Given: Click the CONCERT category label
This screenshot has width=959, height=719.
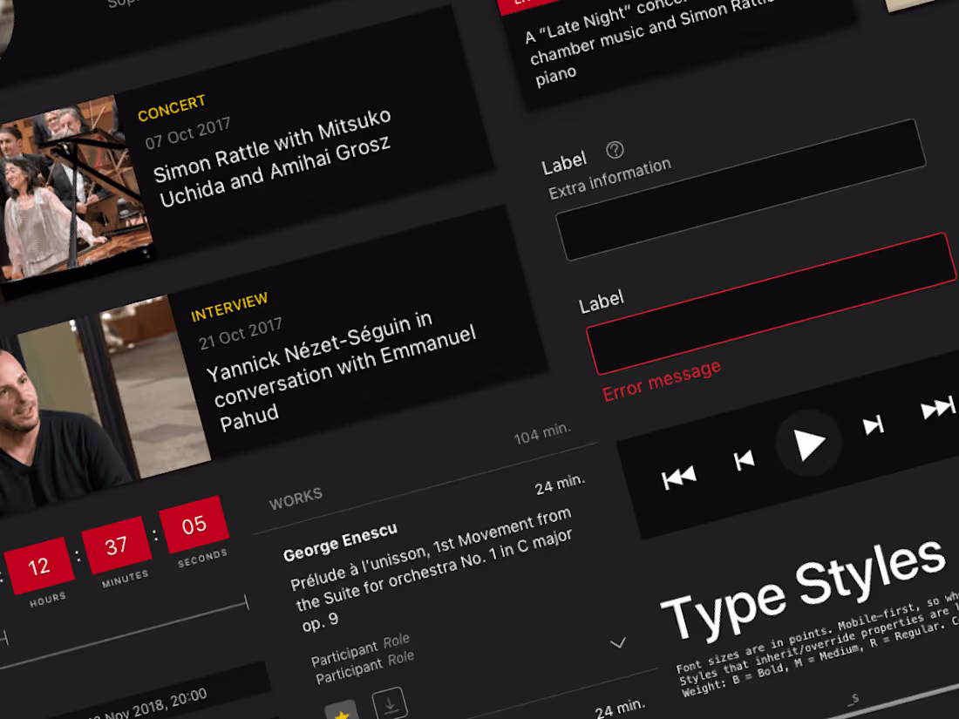Looking at the screenshot, I should 172,105.
